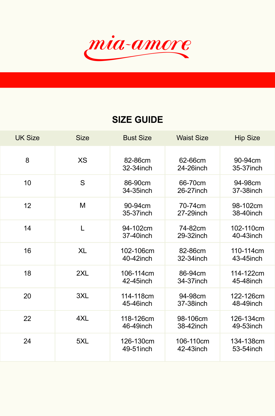Select the XL size cell
Viewport: 275px width, 416px height.
click(x=82, y=251)
